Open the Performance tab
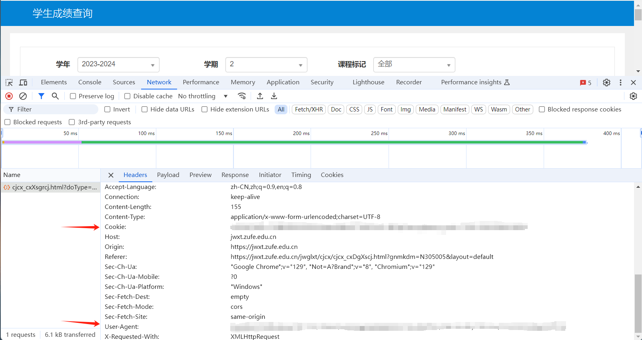Image resolution: width=642 pixels, height=340 pixels. pyautogui.click(x=201, y=82)
